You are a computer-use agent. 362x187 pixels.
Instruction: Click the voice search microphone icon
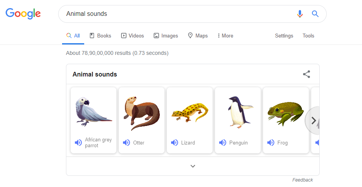(x=300, y=14)
